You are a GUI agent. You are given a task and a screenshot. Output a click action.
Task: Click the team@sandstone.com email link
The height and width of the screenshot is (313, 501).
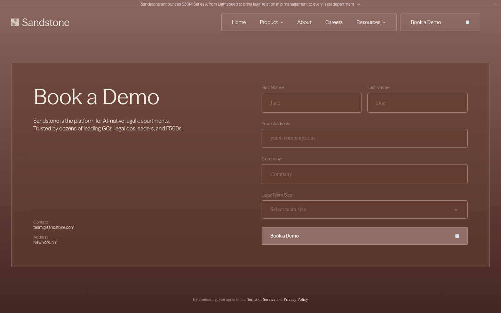point(54,227)
